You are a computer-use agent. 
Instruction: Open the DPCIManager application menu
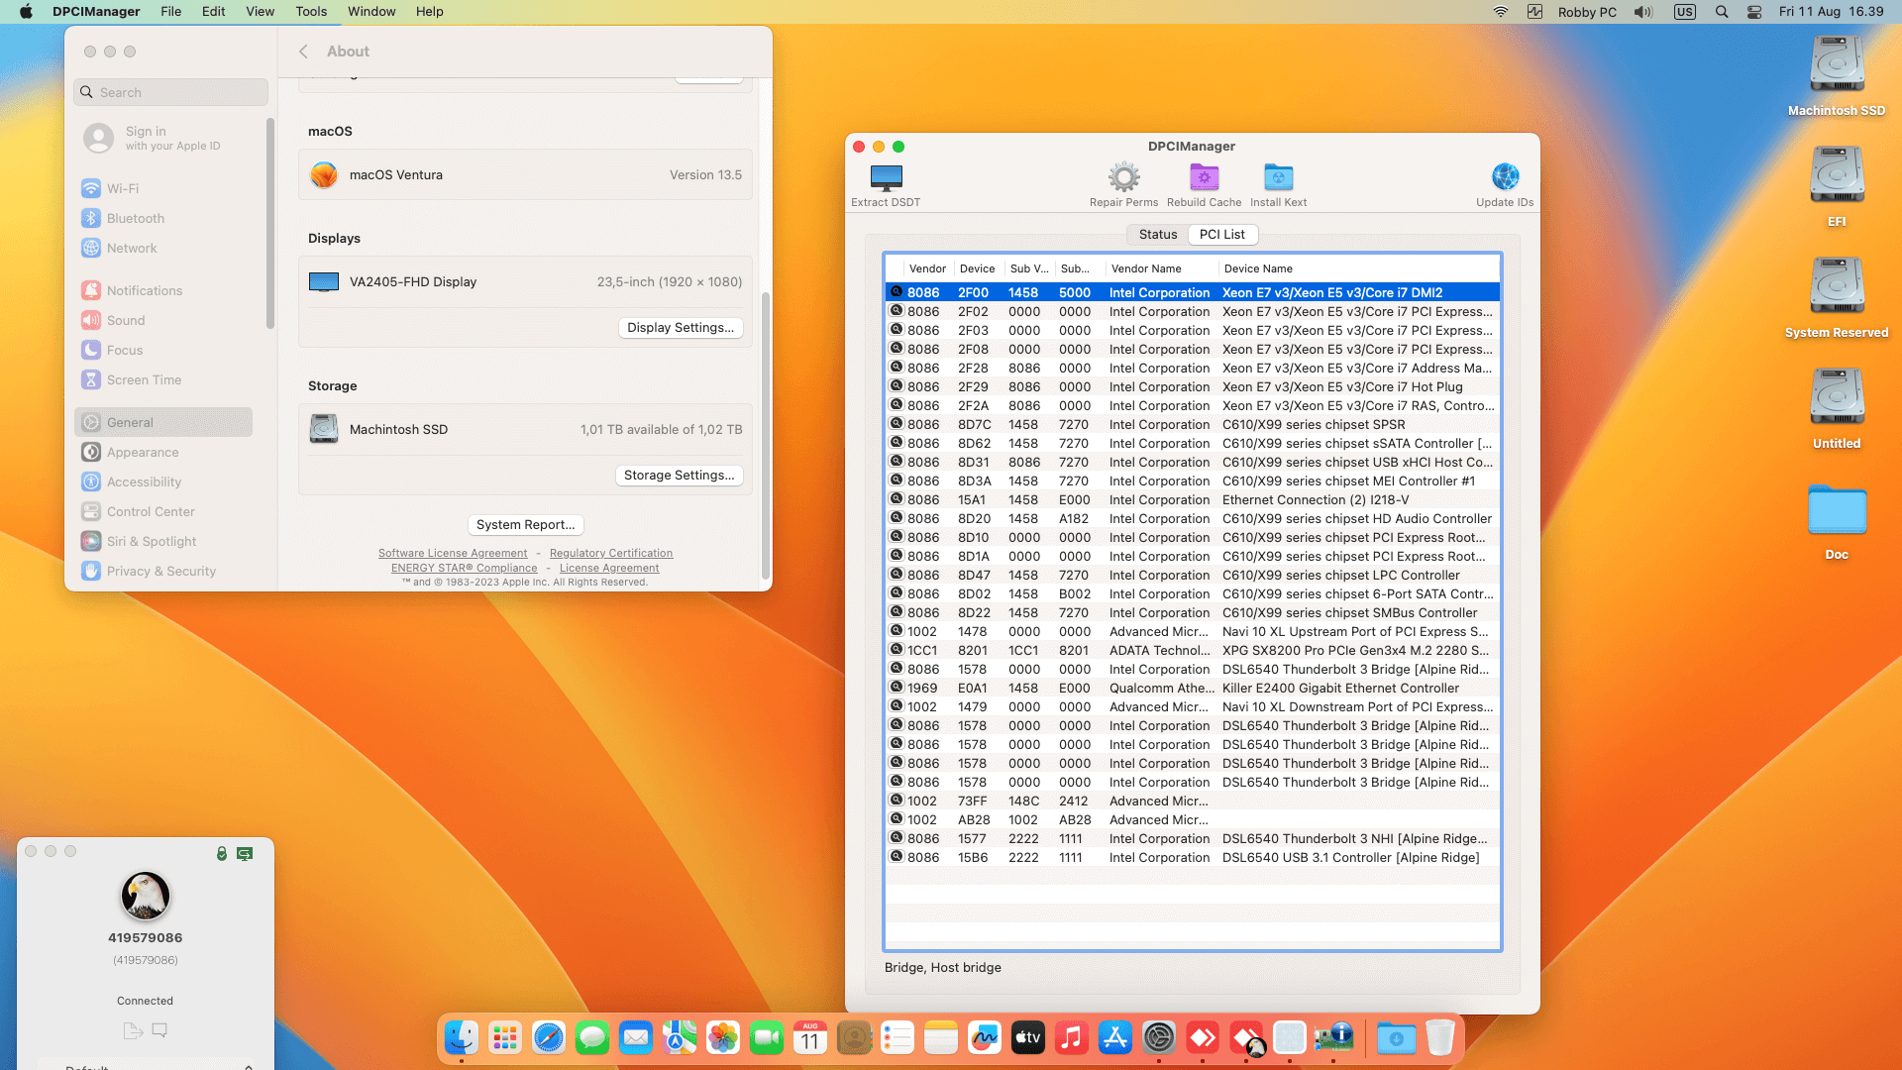96,12
